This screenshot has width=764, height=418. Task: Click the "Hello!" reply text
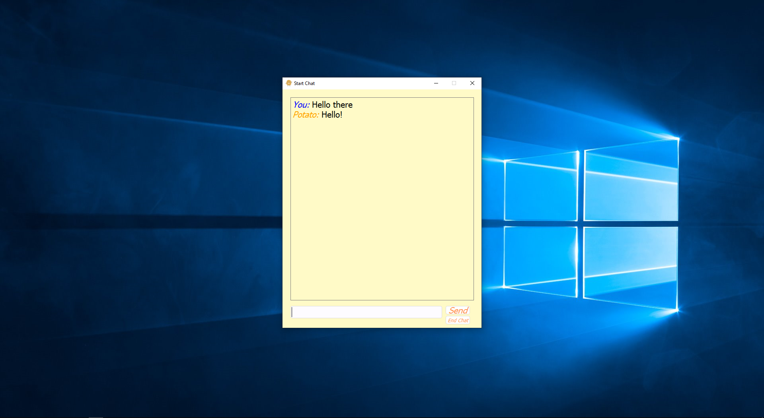[332, 115]
